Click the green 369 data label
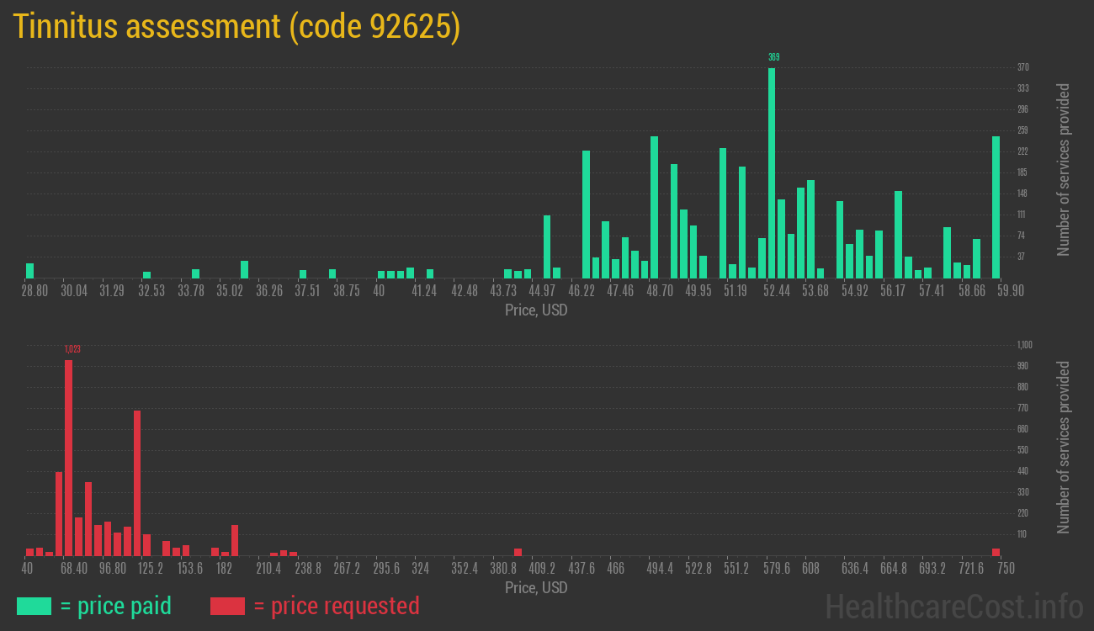The image size is (1094, 631). (773, 57)
